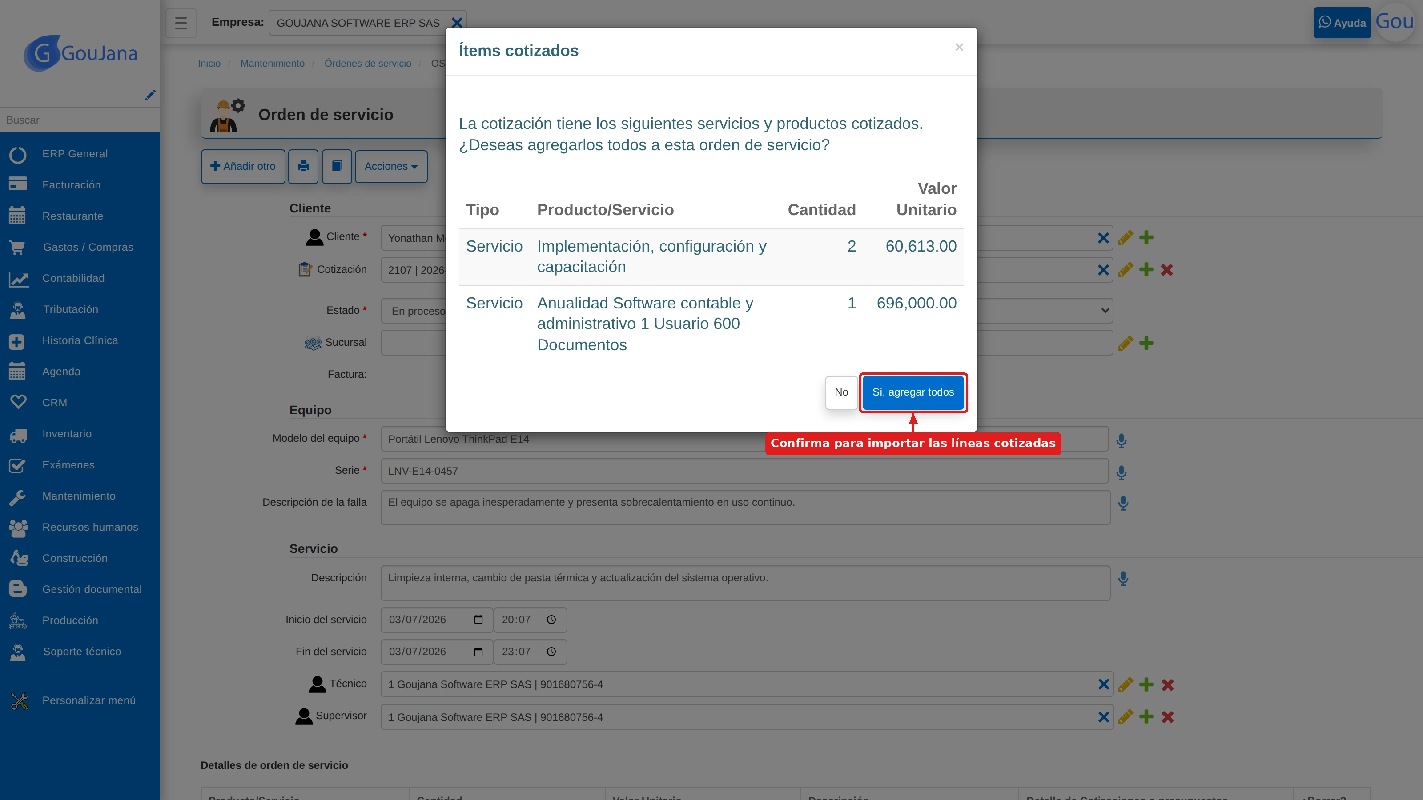This screenshot has height=800, width=1423.
Task: Expand the Estado select dropdown arrow
Action: pyautogui.click(x=1105, y=310)
